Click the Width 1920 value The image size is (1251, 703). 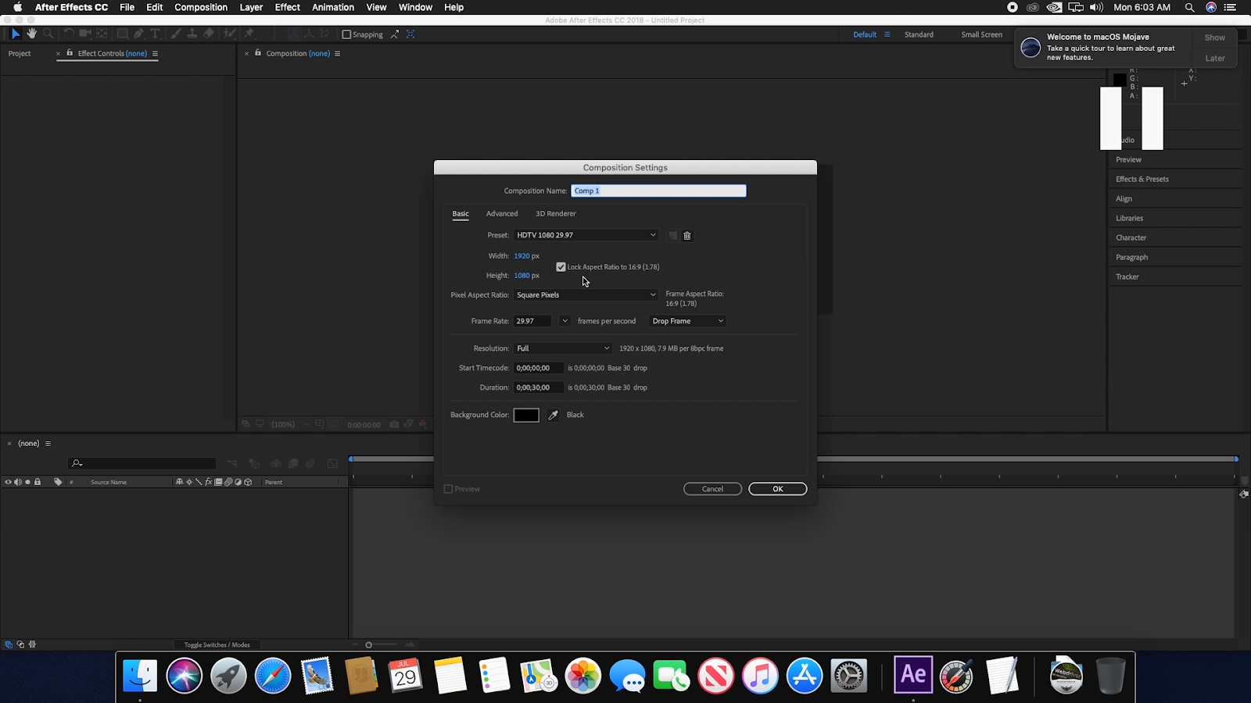(522, 256)
